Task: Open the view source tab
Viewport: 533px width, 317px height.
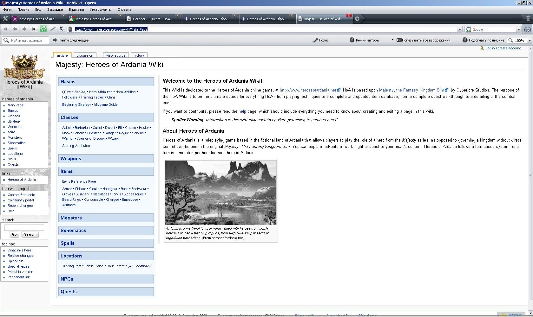Action: pos(116,55)
